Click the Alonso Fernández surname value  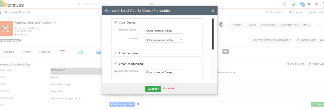click(x=60, y=84)
